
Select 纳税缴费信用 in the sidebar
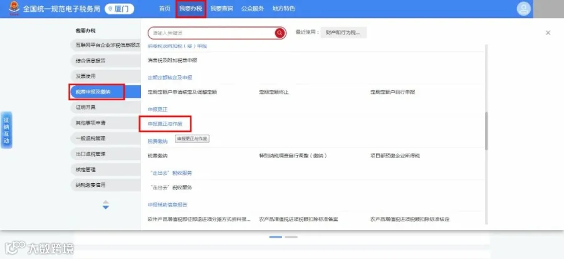pos(106,184)
